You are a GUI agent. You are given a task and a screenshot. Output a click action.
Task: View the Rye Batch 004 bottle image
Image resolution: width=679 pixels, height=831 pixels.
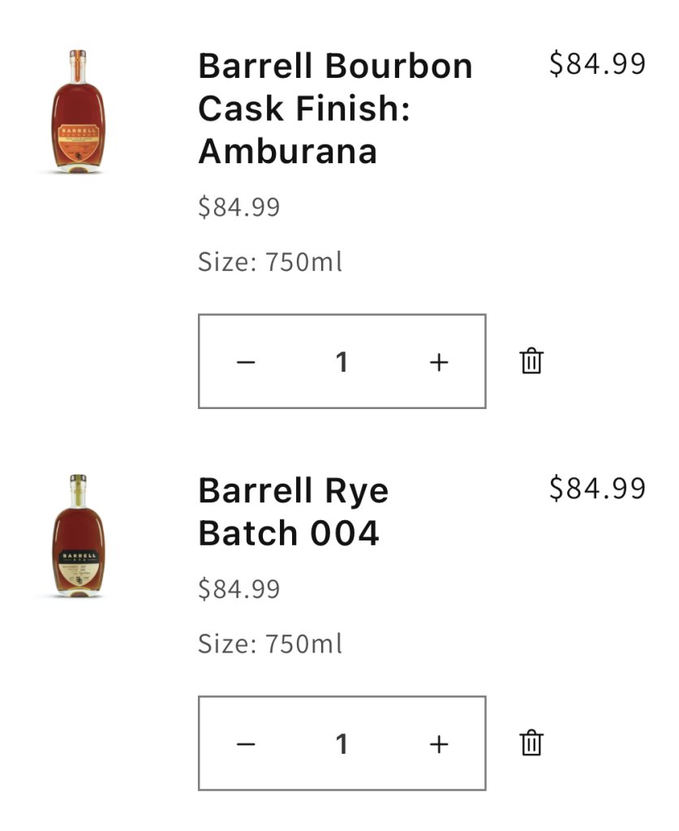click(x=77, y=536)
